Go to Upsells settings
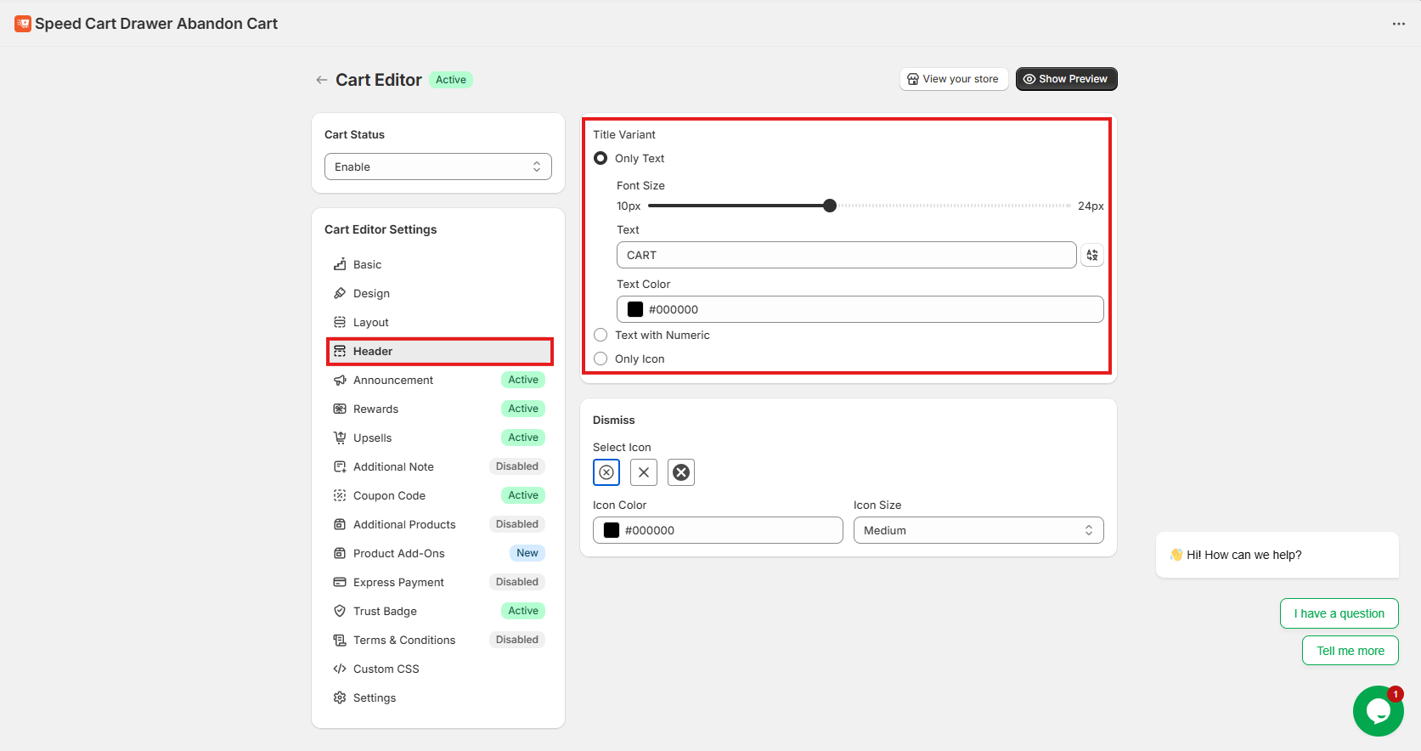Screen dimensions: 1421x751 (x=372, y=438)
